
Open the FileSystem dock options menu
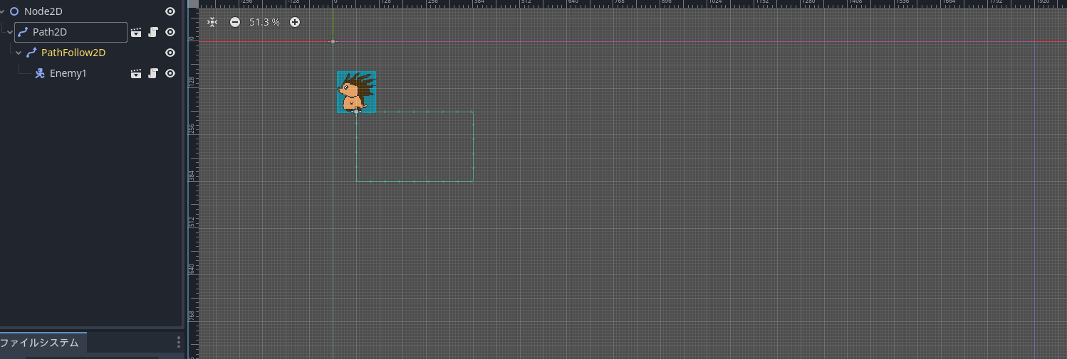[179, 343]
